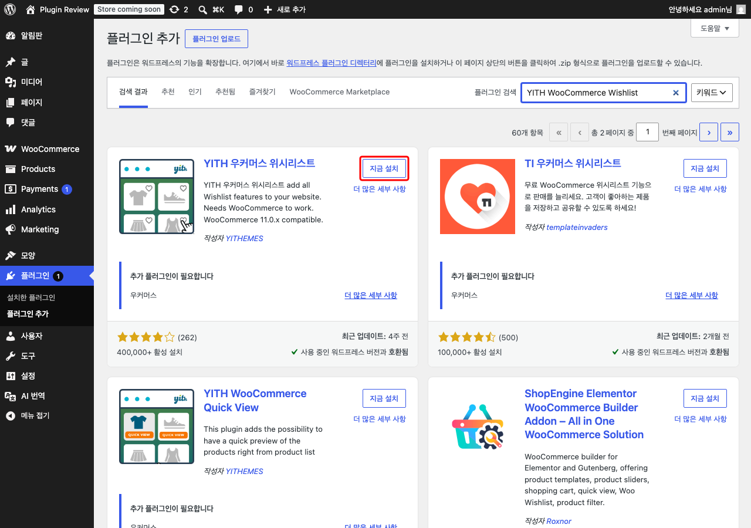This screenshot has height=528, width=751.
Task: Click Store coming soon badge
Action: point(128,9)
